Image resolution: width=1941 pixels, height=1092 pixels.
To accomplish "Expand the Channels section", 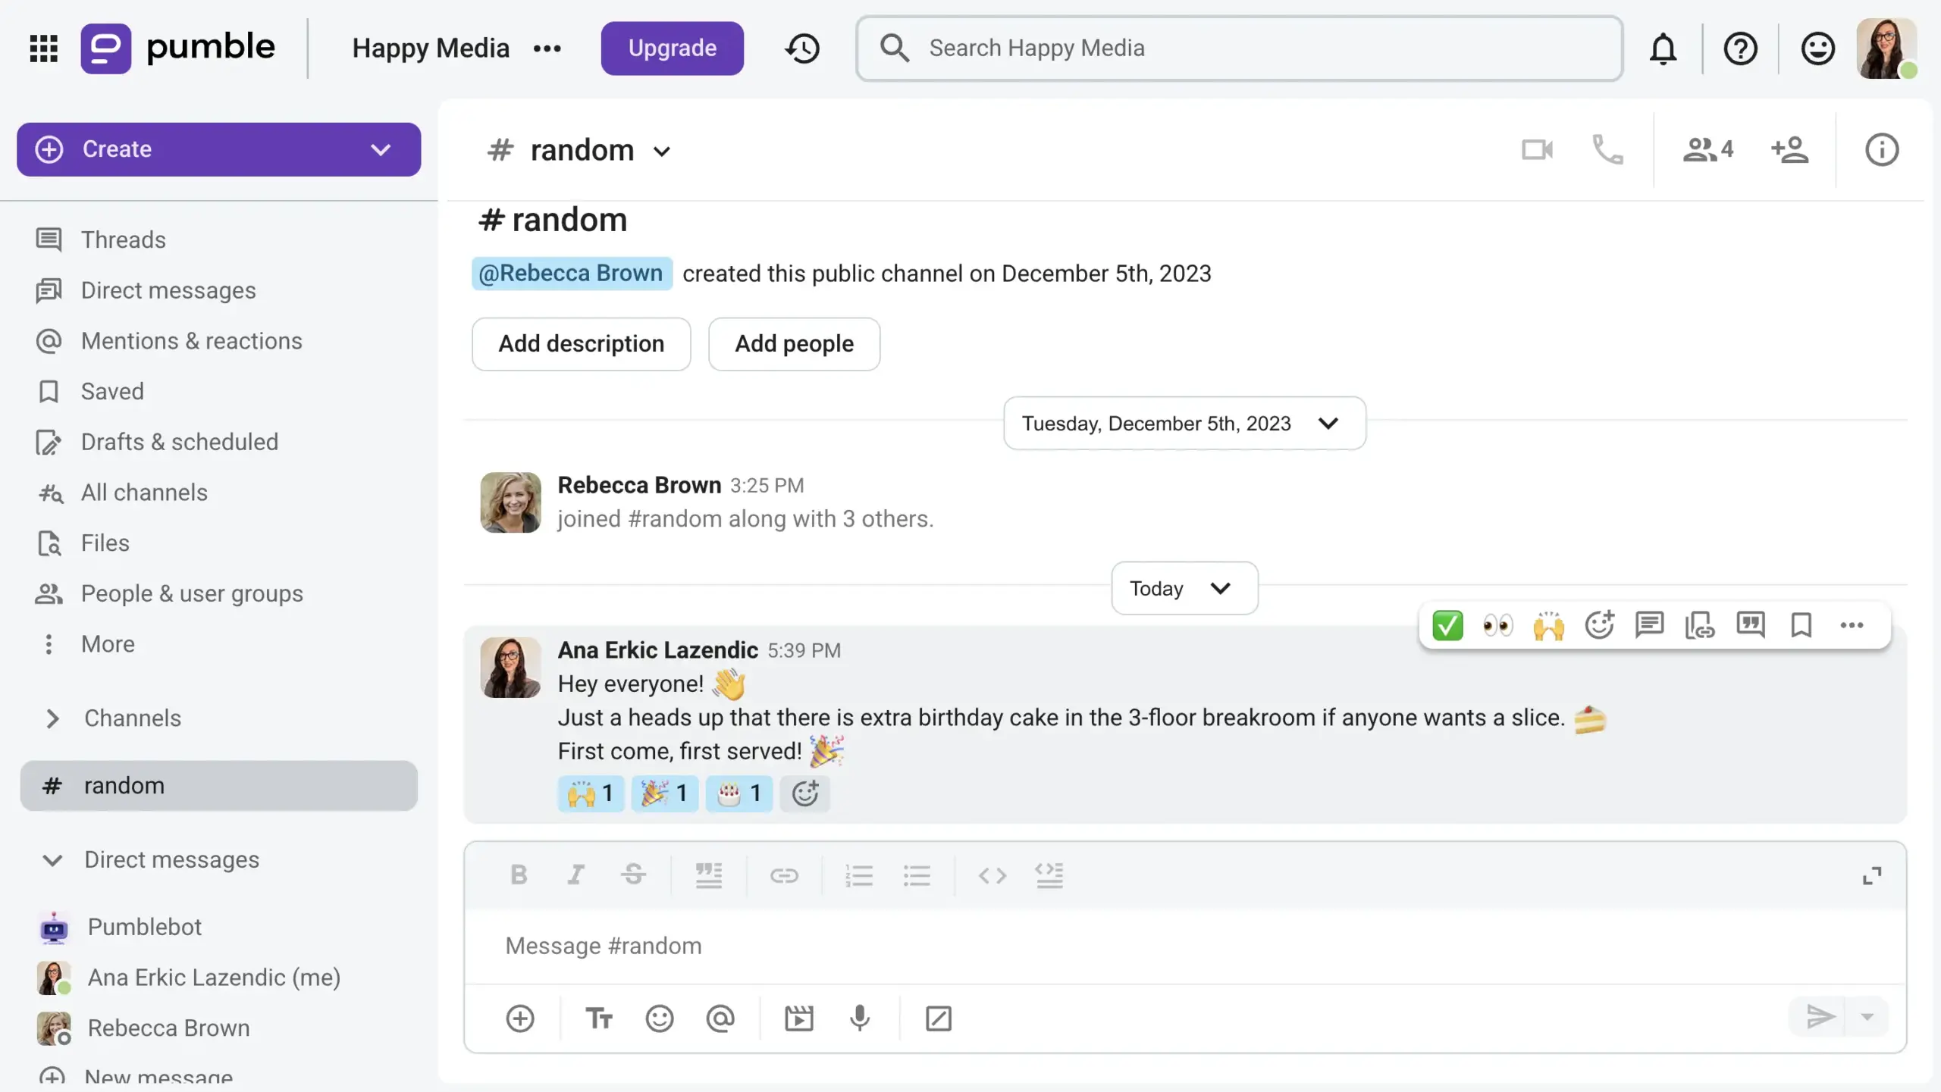I will coord(52,718).
